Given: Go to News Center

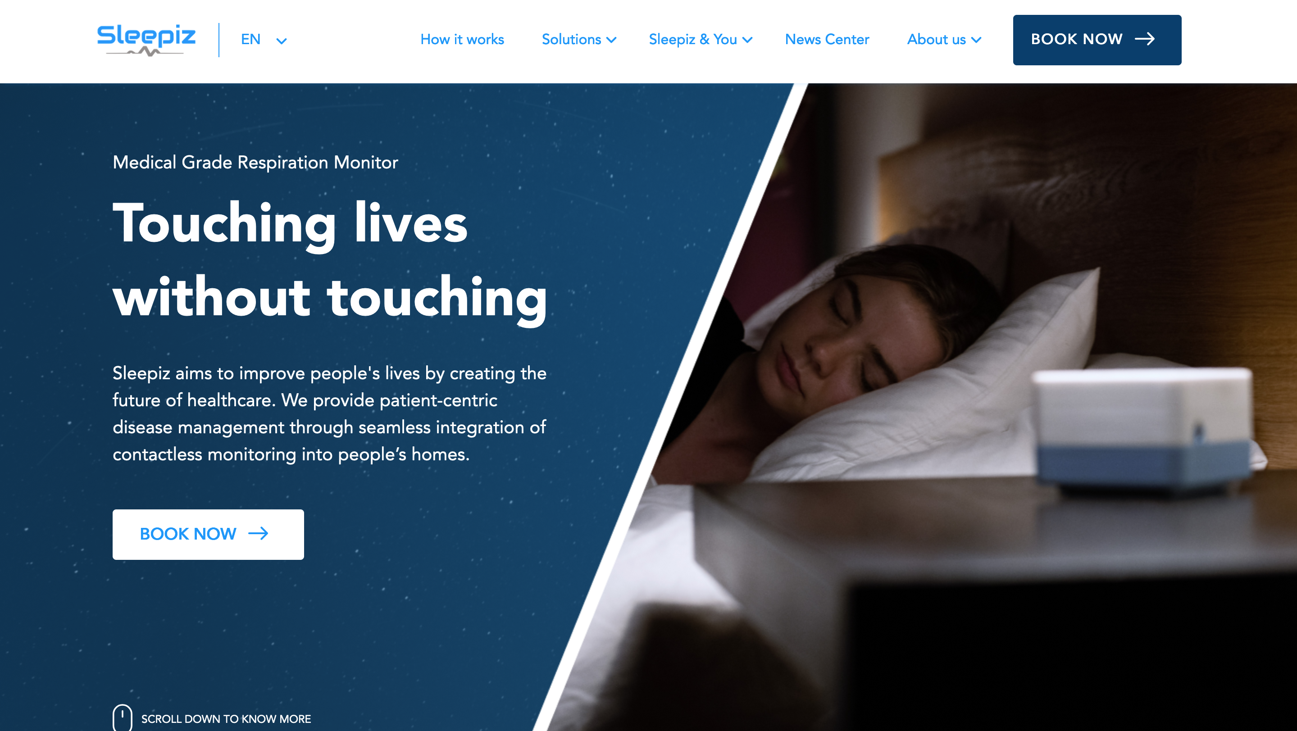Looking at the screenshot, I should 827,39.
